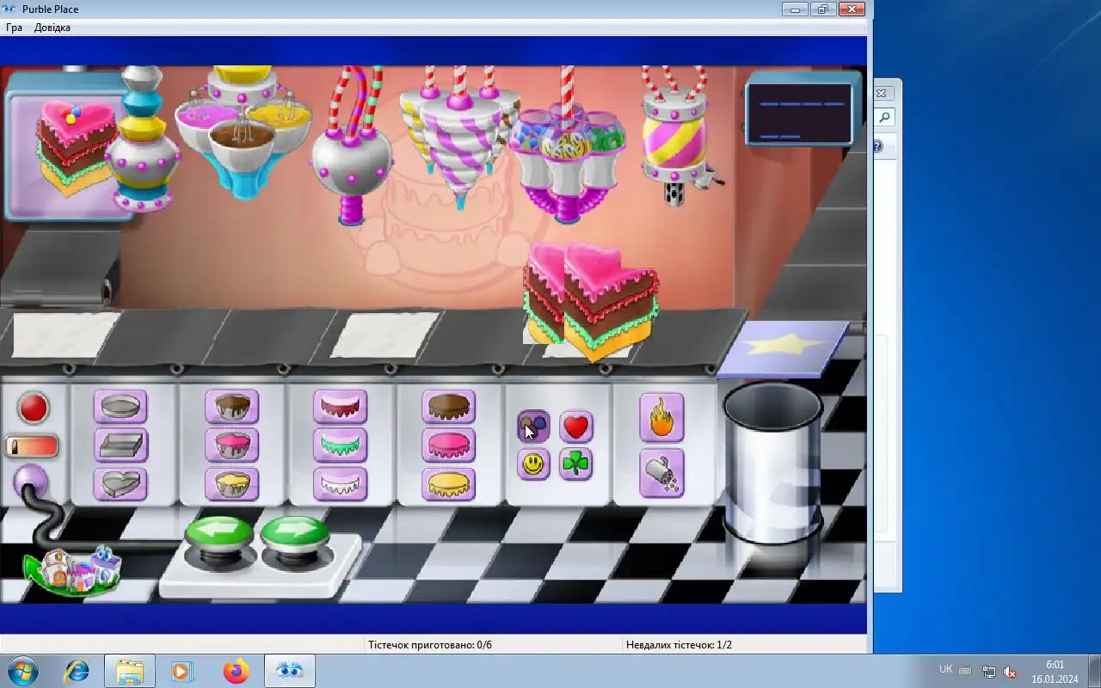This screenshot has height=688, width=1101.
Task: Click the order list screen monitor
Action: 801,112
